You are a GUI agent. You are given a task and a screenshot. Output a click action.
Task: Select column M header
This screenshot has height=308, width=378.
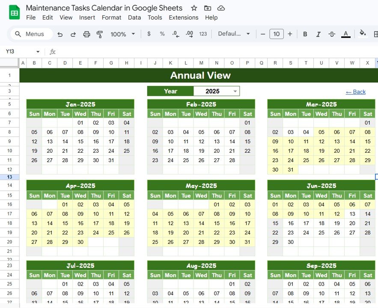click(x=201, y=63)
